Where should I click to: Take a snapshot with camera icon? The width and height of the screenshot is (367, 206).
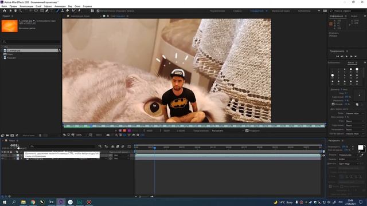108,135
